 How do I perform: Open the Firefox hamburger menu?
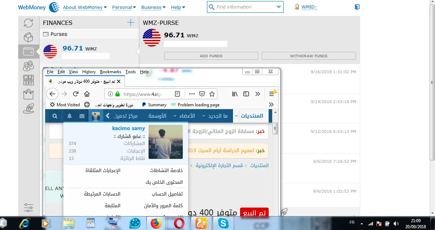pyautogui.click(x=271, y=94)
